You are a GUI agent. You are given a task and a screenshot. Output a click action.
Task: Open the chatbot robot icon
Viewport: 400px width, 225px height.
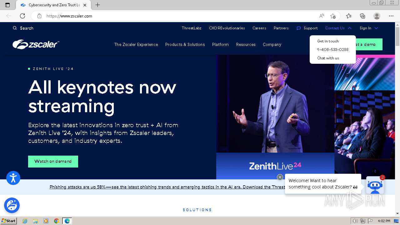coord(375,185)
